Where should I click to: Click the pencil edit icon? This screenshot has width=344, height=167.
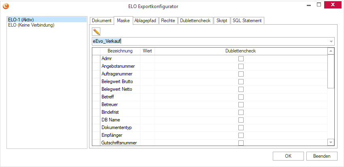coord(96,31)
